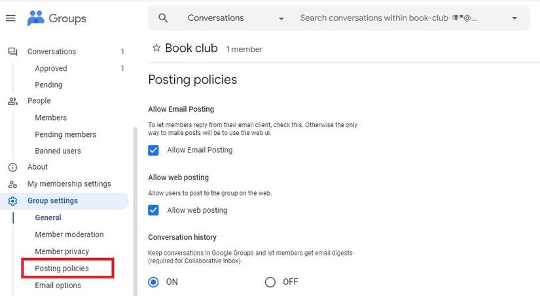
Task: Click the My membership settings icon
Action: click(12, 185)
